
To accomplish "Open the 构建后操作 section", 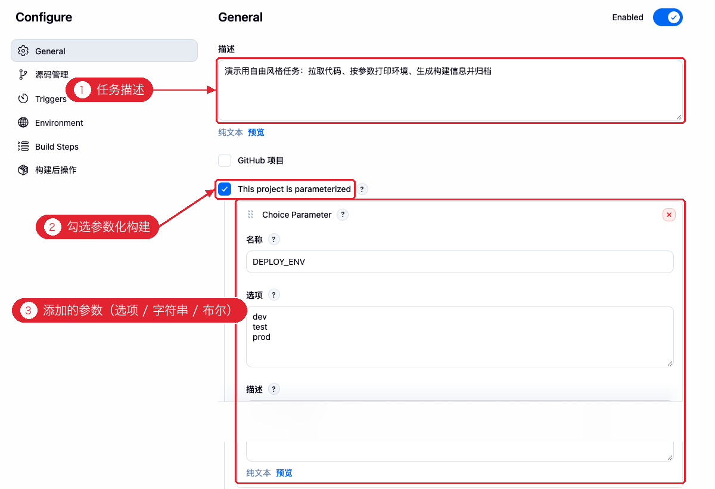I will click(56, 170).
